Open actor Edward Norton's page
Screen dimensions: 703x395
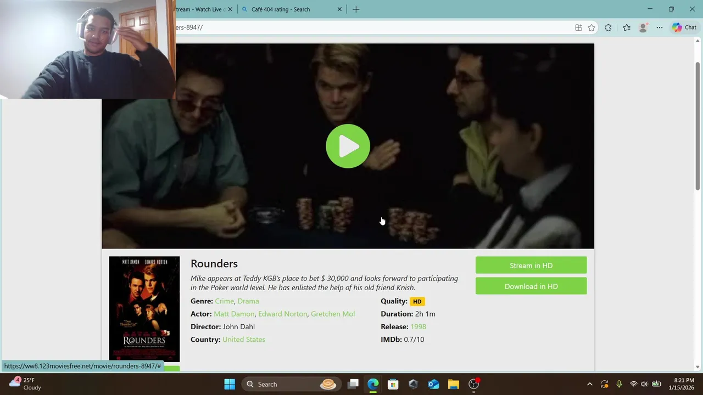pos(283,314)
